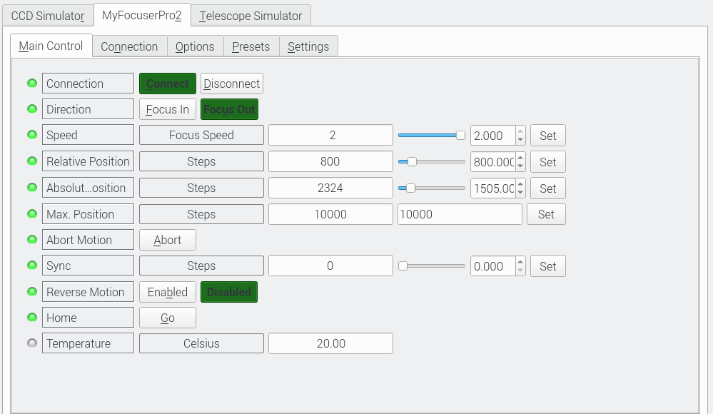Click the Reverse Motion property label
Viewport: 713px width, 414px height.
point(89,292)
